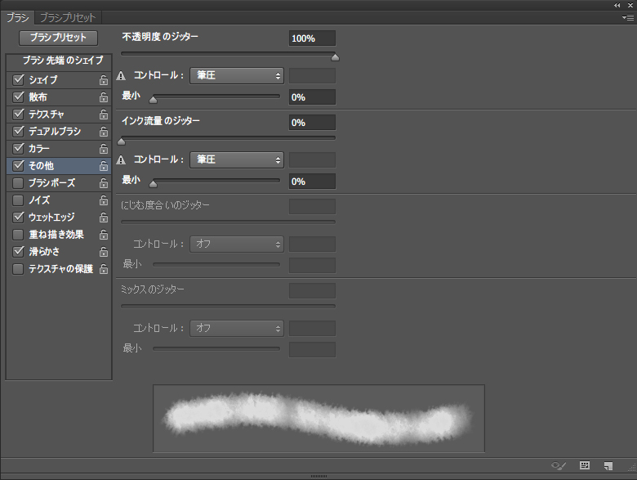Switch to the ブラシ tab
The height and width of the screenshot is (480, 637).
pyautogui.click(x=17, y=17)
